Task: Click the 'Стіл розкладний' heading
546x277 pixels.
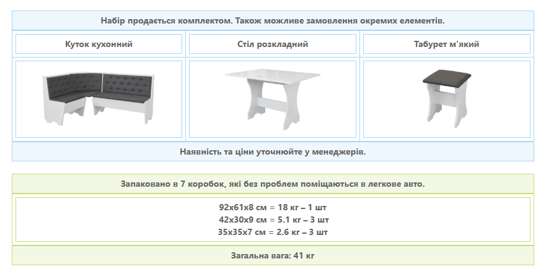Action: point(273,45)
